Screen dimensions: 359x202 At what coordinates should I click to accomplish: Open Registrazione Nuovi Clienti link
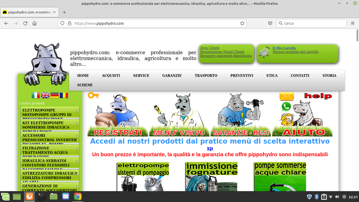click(x=222, y=52)
